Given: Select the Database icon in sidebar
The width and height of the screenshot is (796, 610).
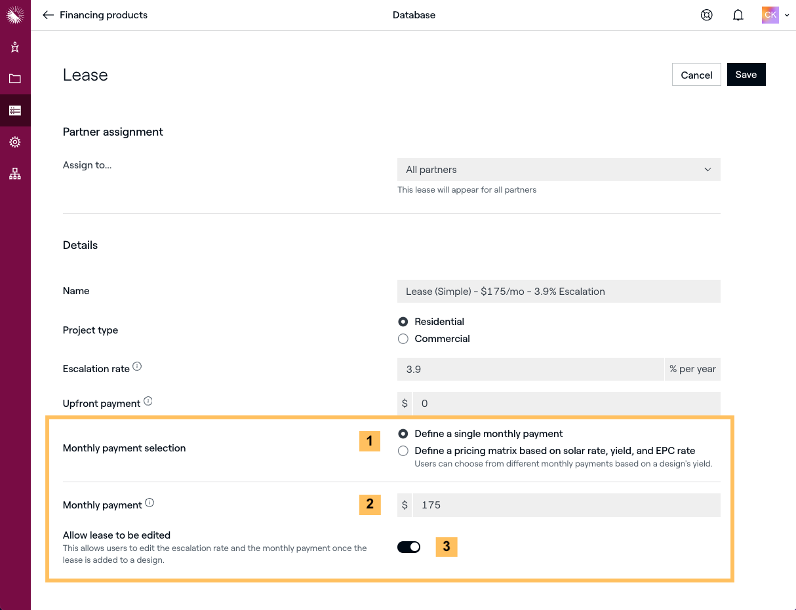Looking at the screenshot, I should [x=15, y=111].
